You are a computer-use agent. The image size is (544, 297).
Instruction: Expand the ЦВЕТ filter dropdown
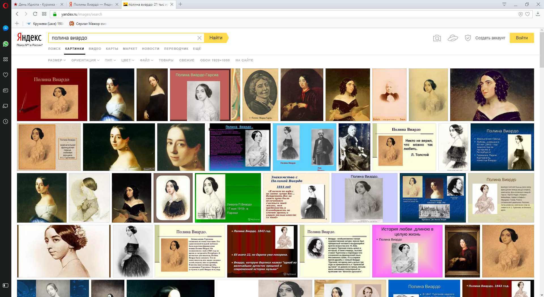128,60
